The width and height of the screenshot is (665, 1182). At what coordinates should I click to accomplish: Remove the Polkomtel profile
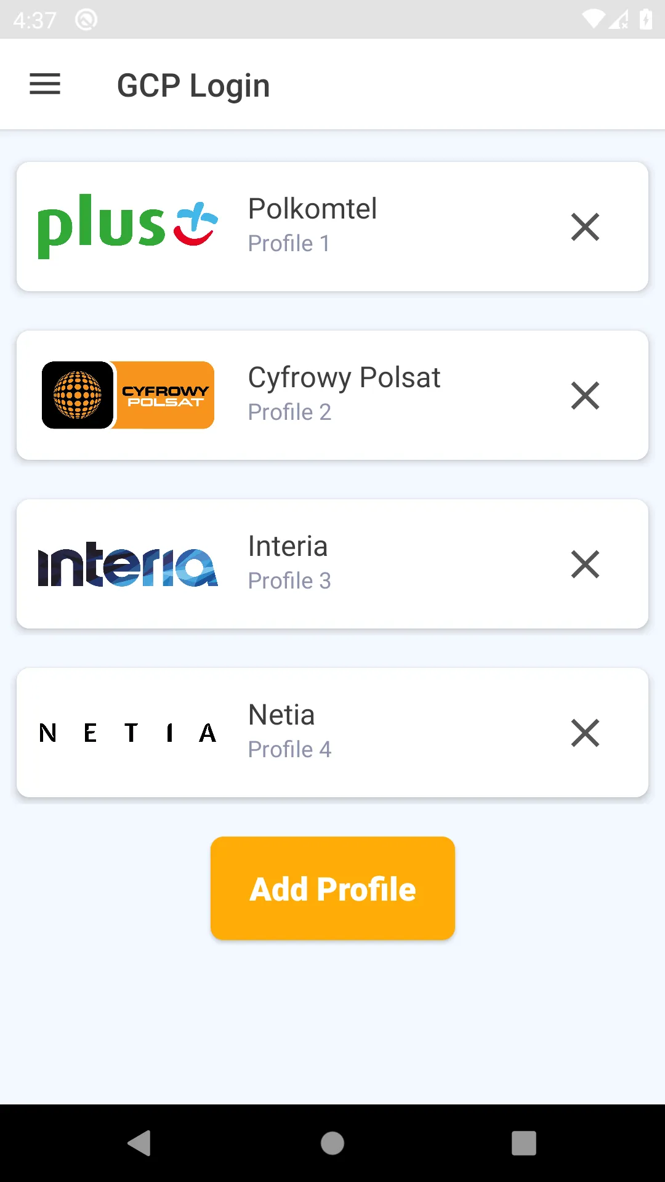pos(585,227)
